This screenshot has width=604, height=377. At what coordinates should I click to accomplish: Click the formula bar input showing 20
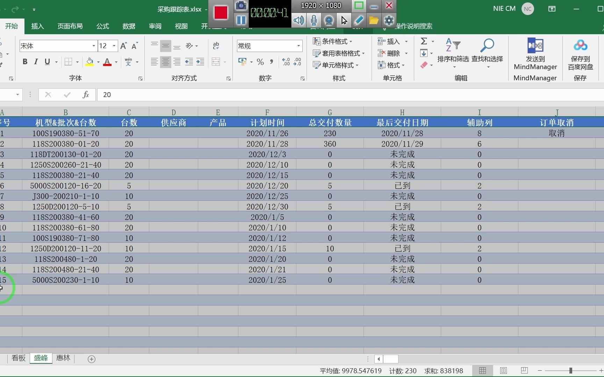(x=350, y=95)
